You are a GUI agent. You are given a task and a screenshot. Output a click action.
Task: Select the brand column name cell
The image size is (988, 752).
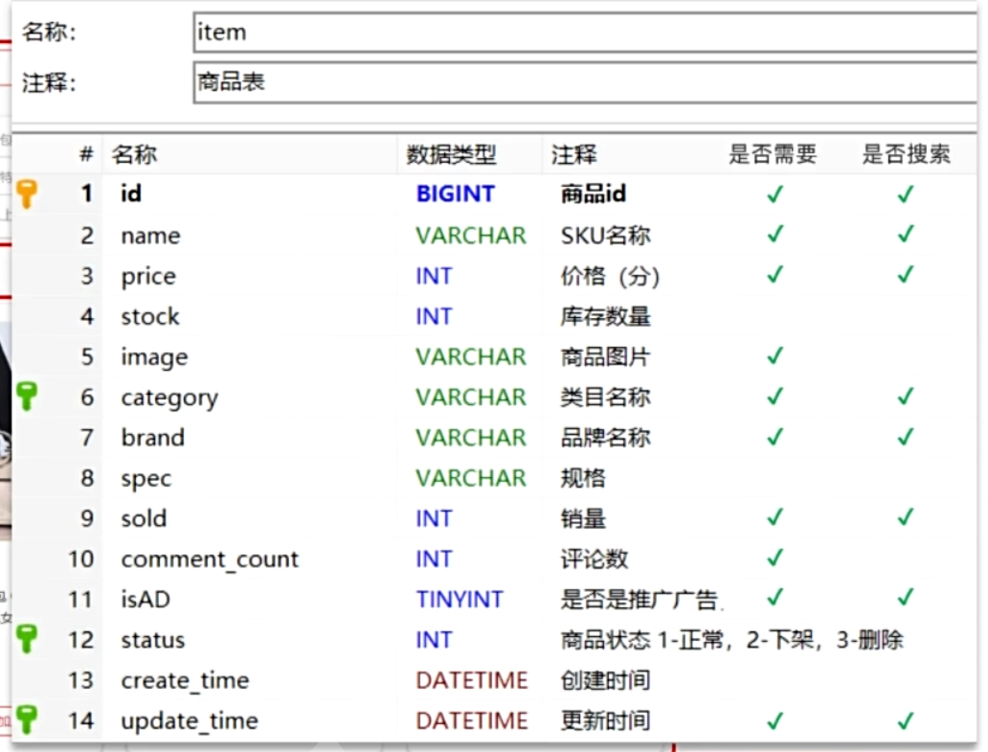[152, 438]
